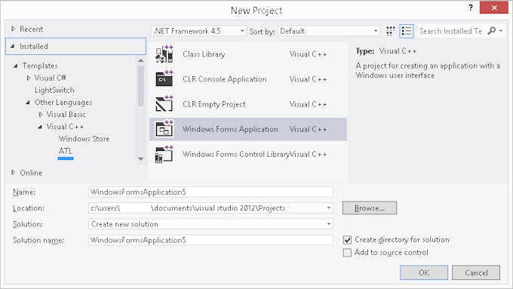The width and height of the screenshot is (513, 289).
Task: Click the search magnifier icon
Action: pyautogui.click(x=491, y=31)
